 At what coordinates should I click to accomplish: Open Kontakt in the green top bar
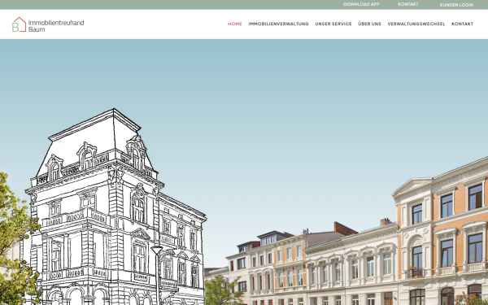coord(408,4)
